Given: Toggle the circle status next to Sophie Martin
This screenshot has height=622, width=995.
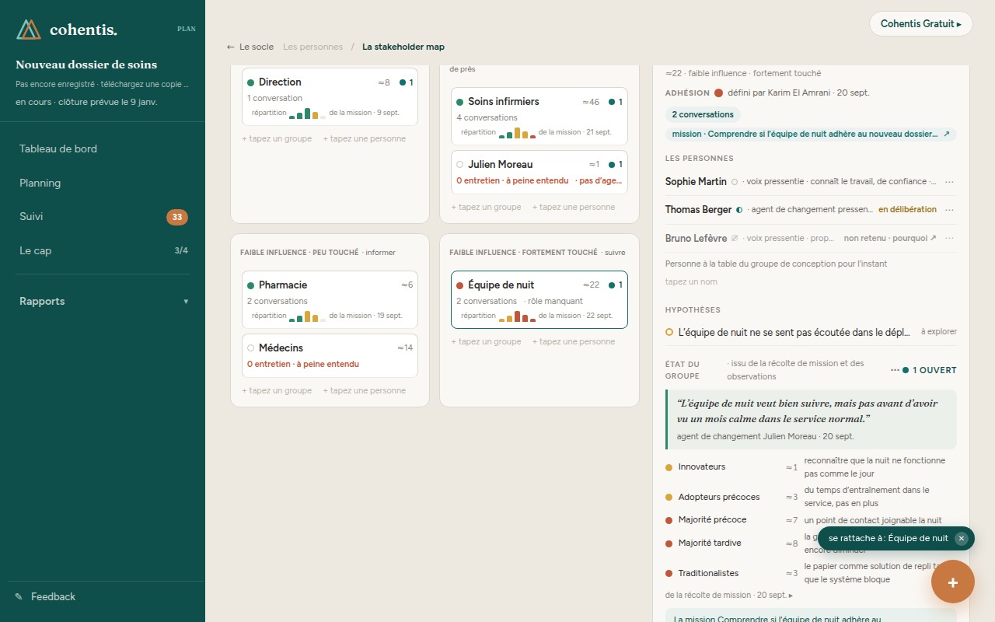Looking at the screenshot, I should click(x=734, y=182).
